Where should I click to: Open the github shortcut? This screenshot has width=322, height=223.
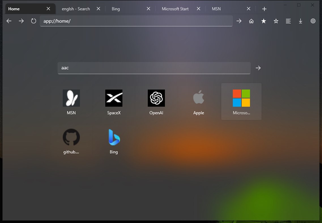pyautogui.click(x=71, y=141)
